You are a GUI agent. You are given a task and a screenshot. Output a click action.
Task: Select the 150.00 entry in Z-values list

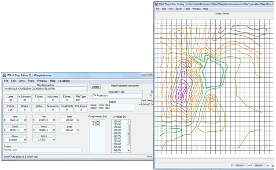(117, 127)
